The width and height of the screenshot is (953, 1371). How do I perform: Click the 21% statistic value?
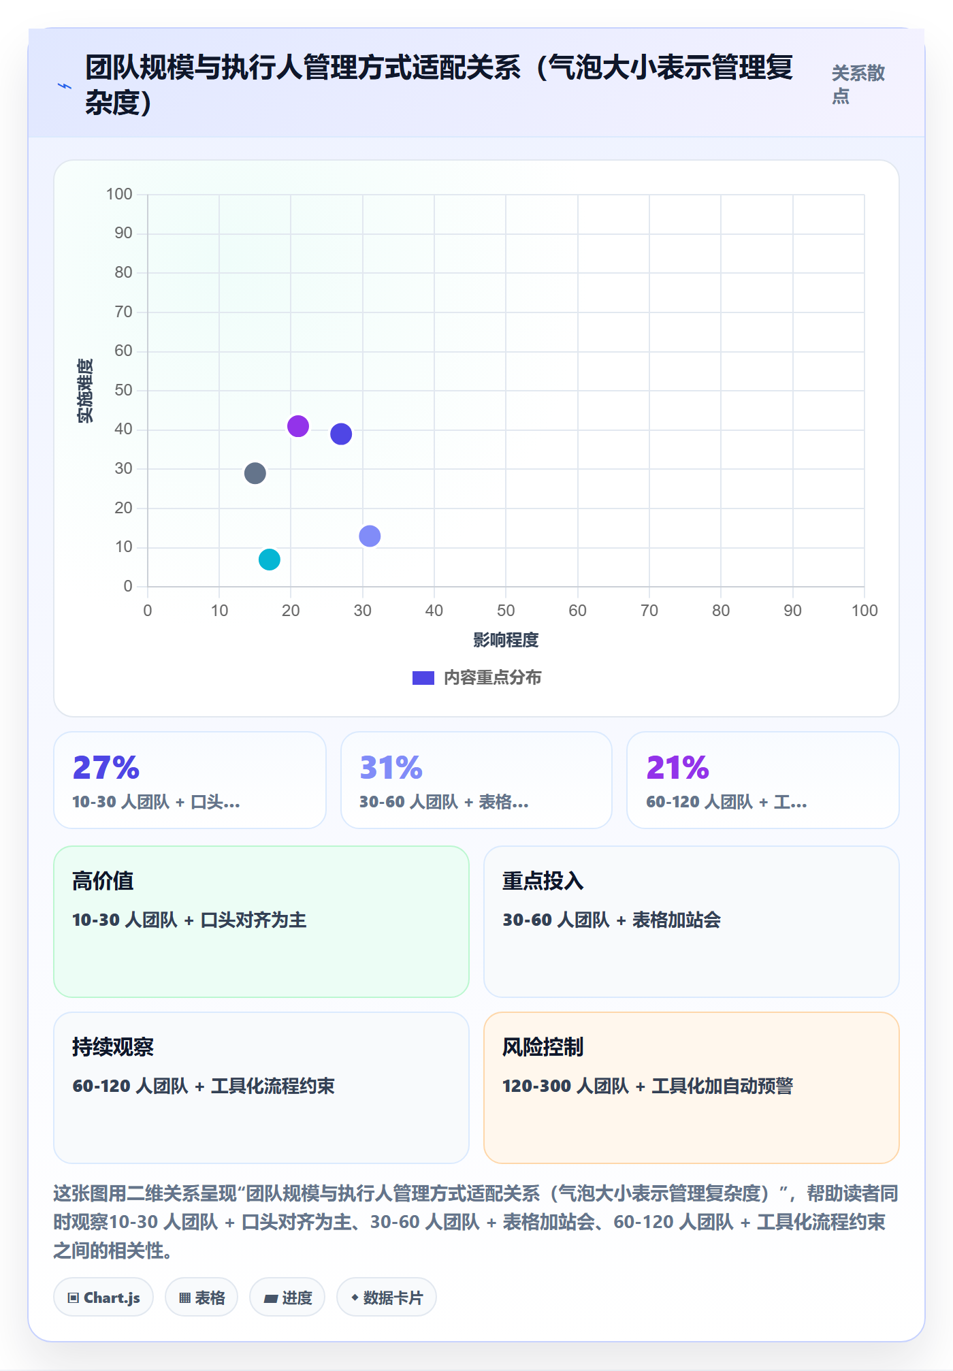(678, 768)
